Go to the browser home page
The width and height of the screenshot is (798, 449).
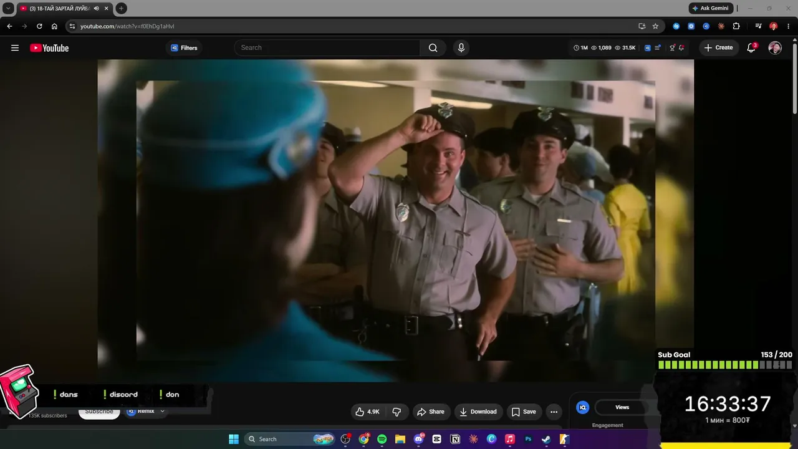coord(54,26)
